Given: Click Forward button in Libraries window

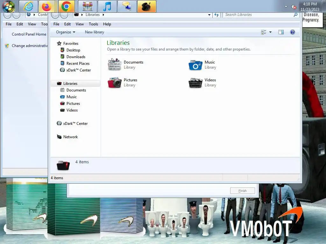Looking at the screenshot, I should point(64,15).
